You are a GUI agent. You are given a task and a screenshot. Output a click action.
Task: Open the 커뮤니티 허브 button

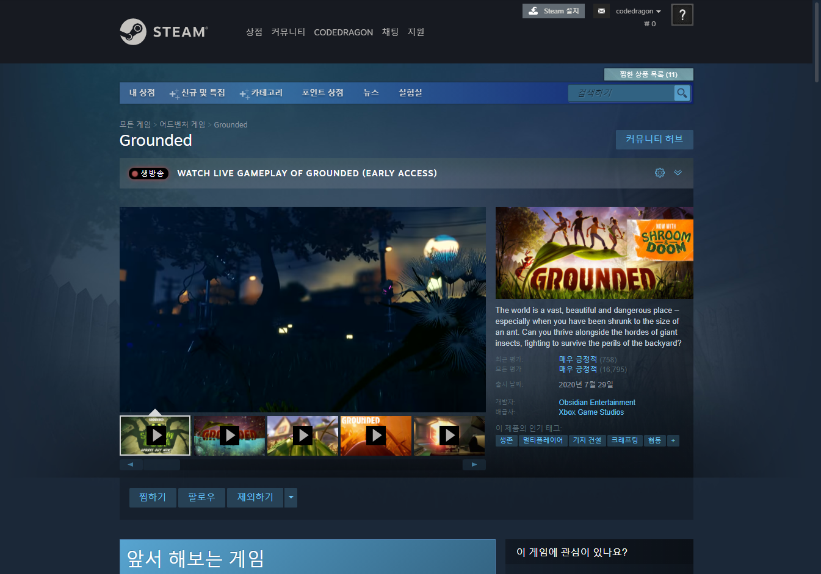point(654,139)
